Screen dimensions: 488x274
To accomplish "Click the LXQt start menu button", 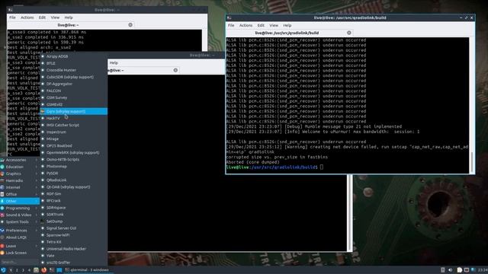I will coord(3,270).
